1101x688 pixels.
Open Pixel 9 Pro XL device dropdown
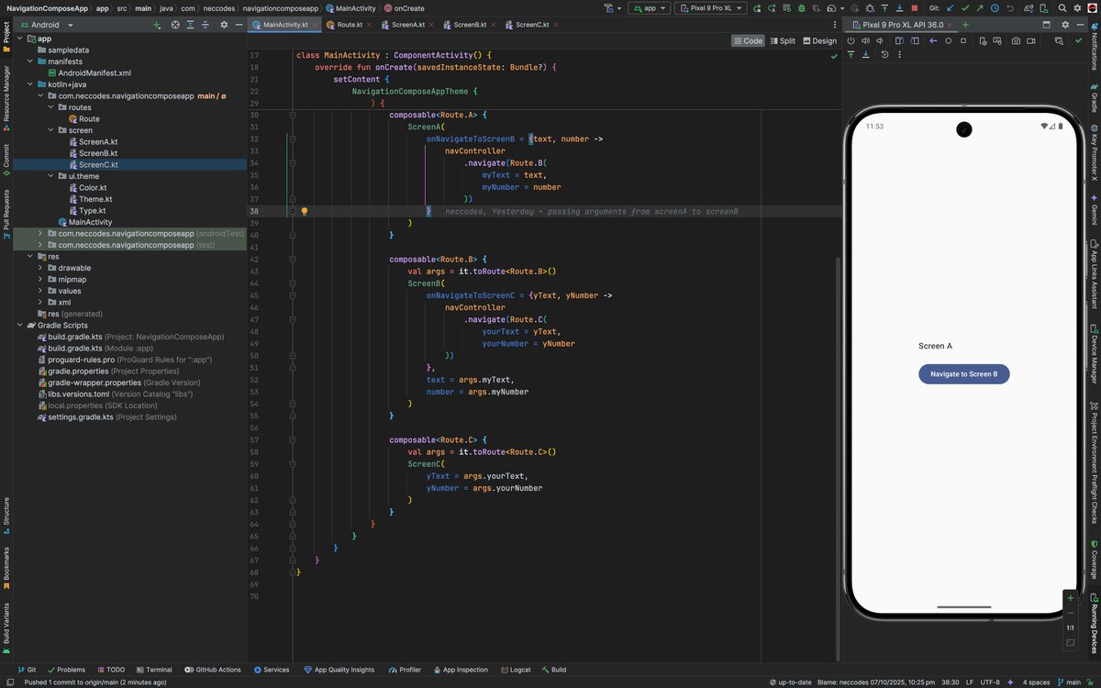[711, 8]
